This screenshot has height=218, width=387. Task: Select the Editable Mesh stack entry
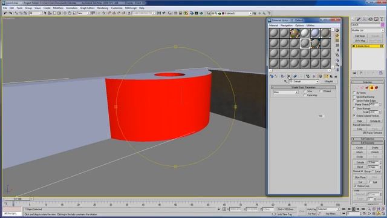(368, 46)
